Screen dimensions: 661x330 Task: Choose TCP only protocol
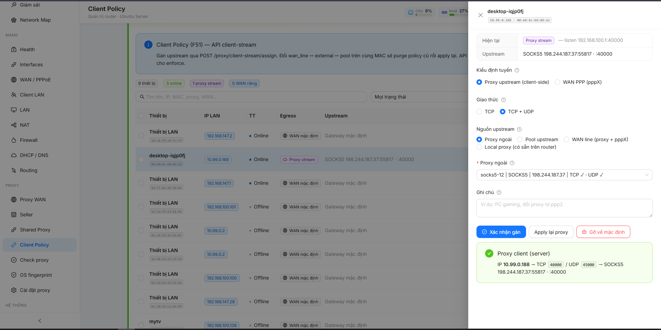pyautogui.click(x=479, y=112)
